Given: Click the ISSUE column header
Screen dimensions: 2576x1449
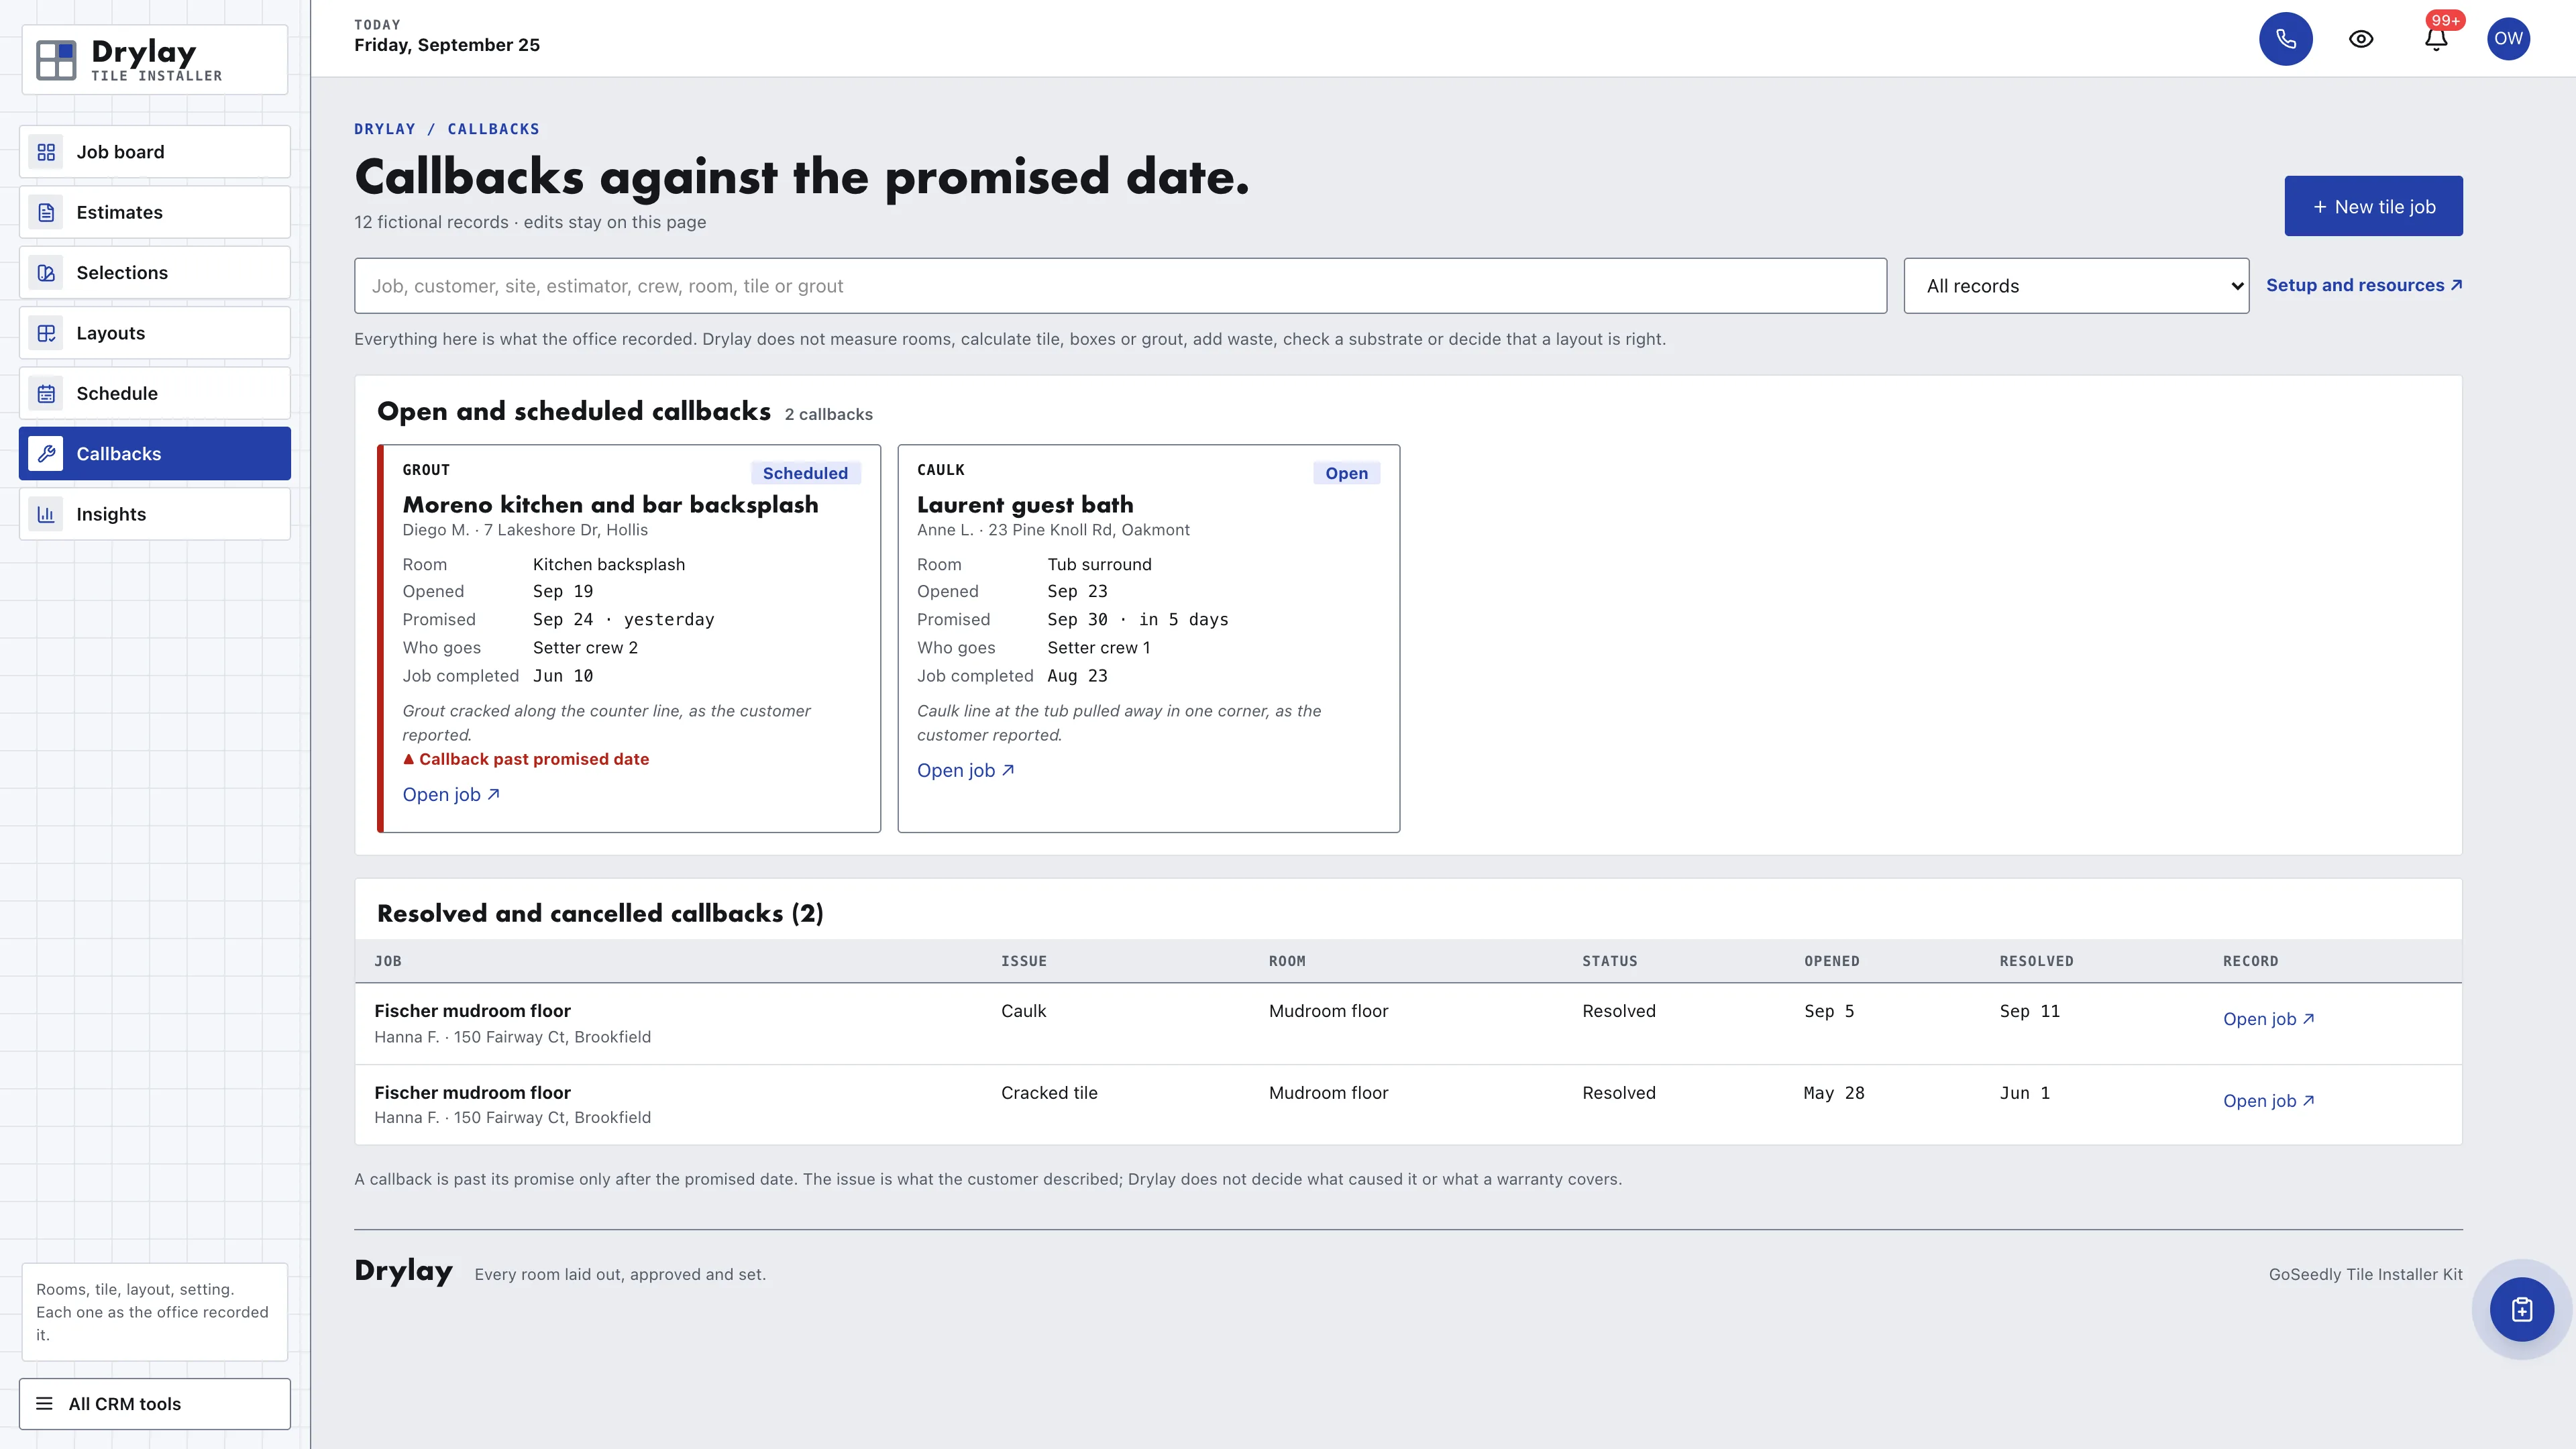Looking at the screenshot, I should pos(1023,961).
